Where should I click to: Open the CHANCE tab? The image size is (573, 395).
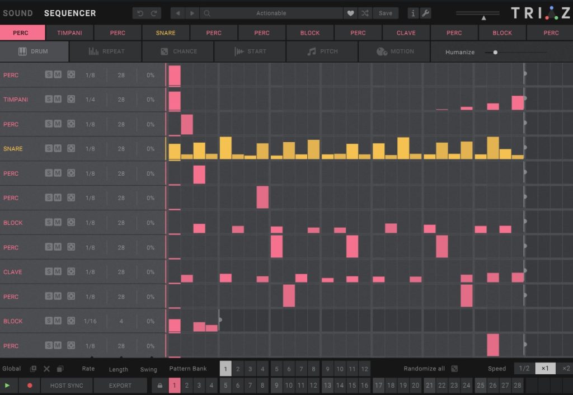(x=179, y=51)
